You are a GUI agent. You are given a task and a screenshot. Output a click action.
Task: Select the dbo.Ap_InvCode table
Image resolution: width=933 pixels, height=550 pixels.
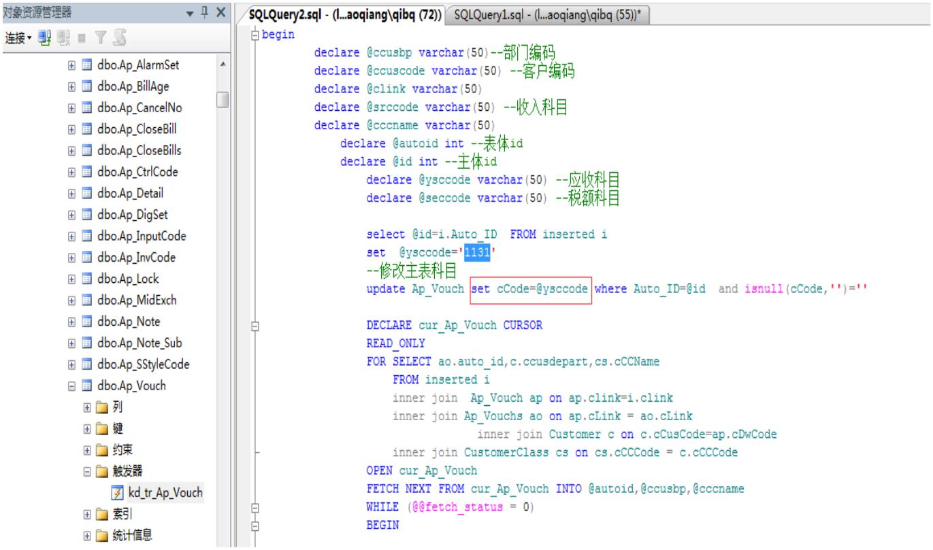[137, 258]
